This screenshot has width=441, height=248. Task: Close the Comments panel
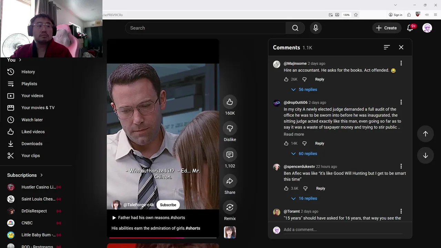(401, 47)
